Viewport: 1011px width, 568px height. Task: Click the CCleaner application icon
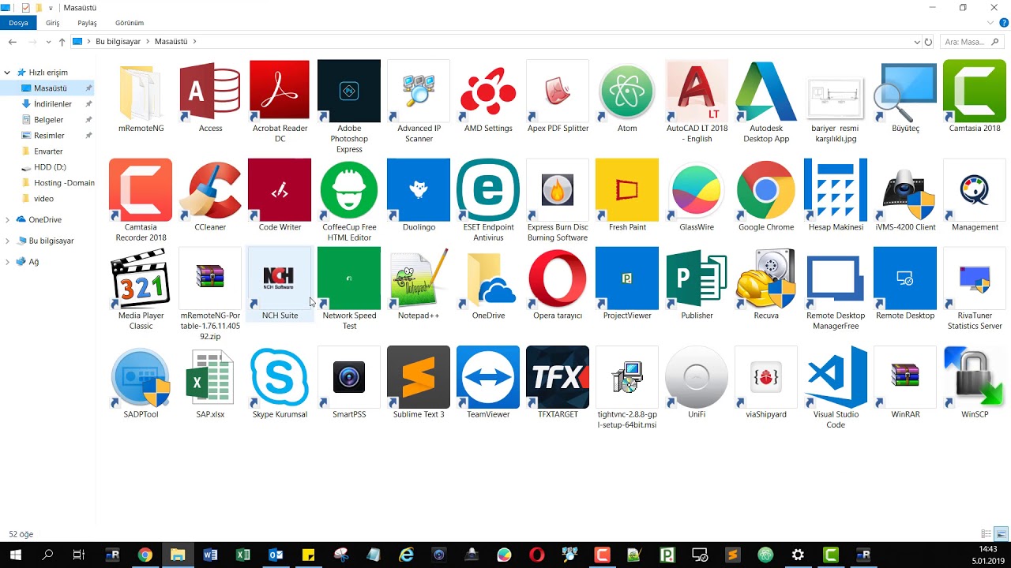210,190
